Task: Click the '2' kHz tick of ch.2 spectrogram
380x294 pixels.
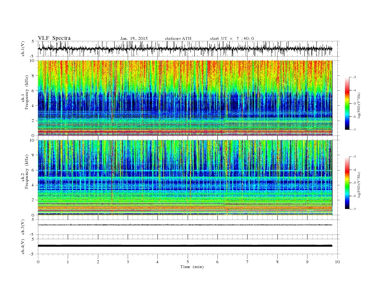Action: coord(33,200)
